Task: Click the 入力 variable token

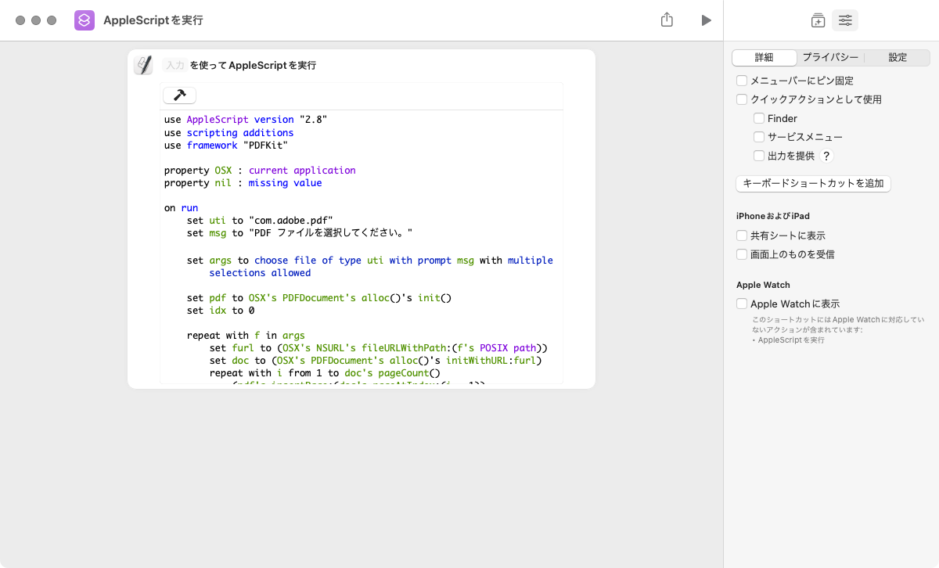Action: coord(174,66)
